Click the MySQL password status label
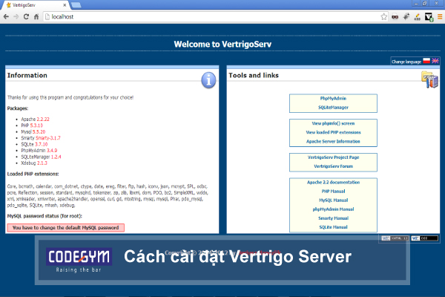 click(x=44, y=216)
